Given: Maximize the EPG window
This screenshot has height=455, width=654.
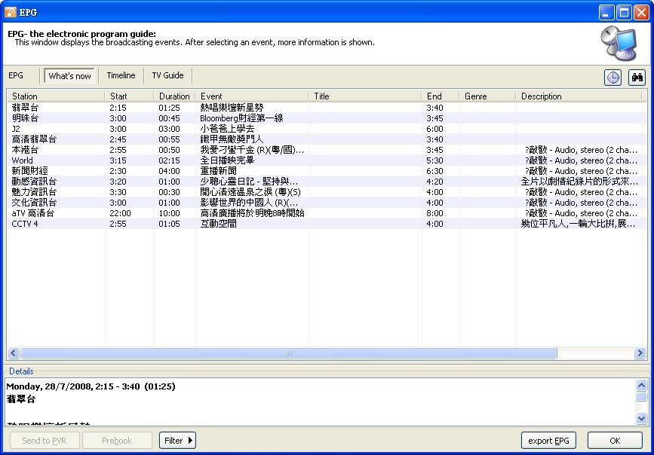Looking at the screenshot, I should 624,12.
